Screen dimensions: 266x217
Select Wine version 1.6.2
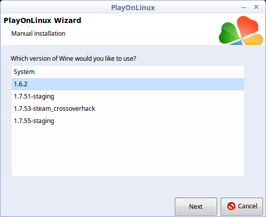(x=128, y=84)
